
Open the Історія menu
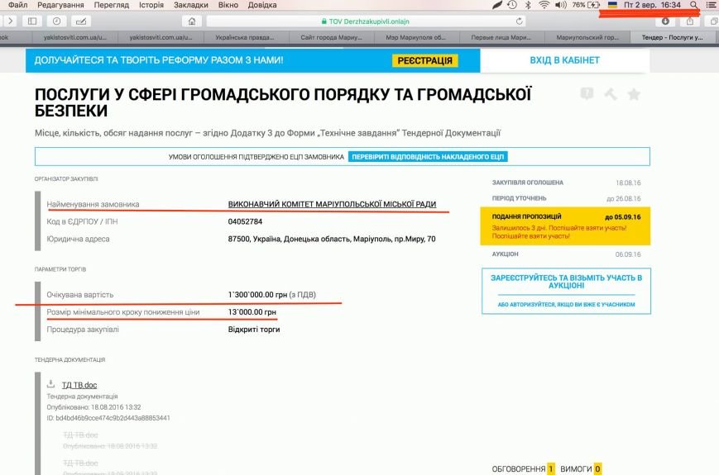pos(151,5)
